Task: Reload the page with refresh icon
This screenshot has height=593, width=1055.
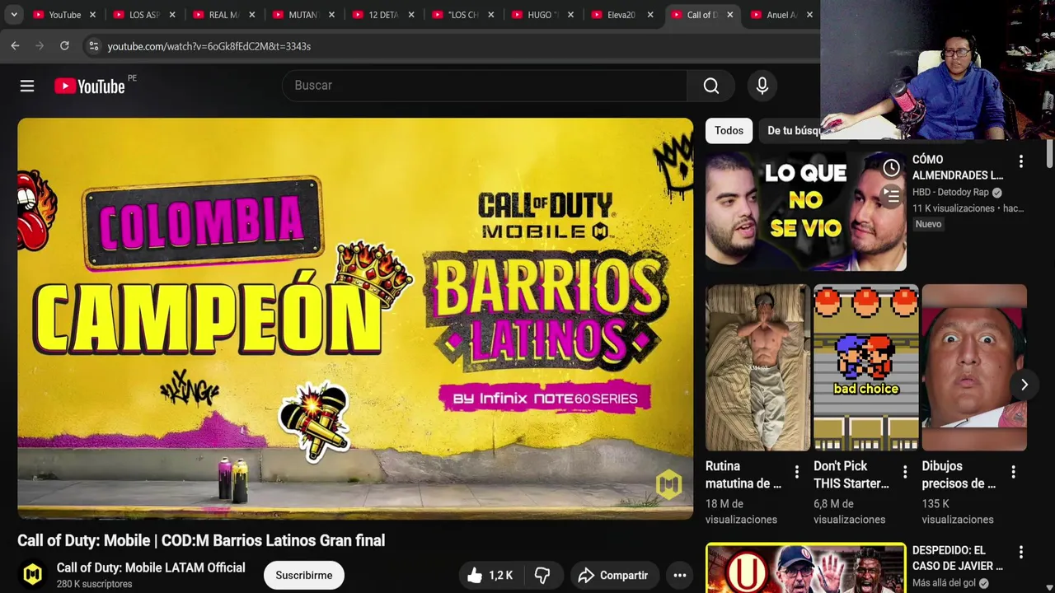Action: tap(64, 46)
